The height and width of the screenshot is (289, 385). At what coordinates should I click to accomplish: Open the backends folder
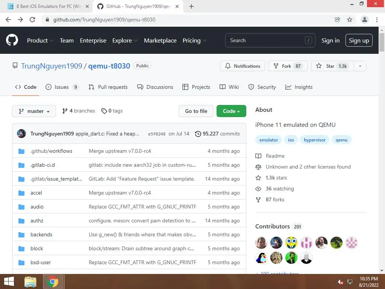click(41, 234)
